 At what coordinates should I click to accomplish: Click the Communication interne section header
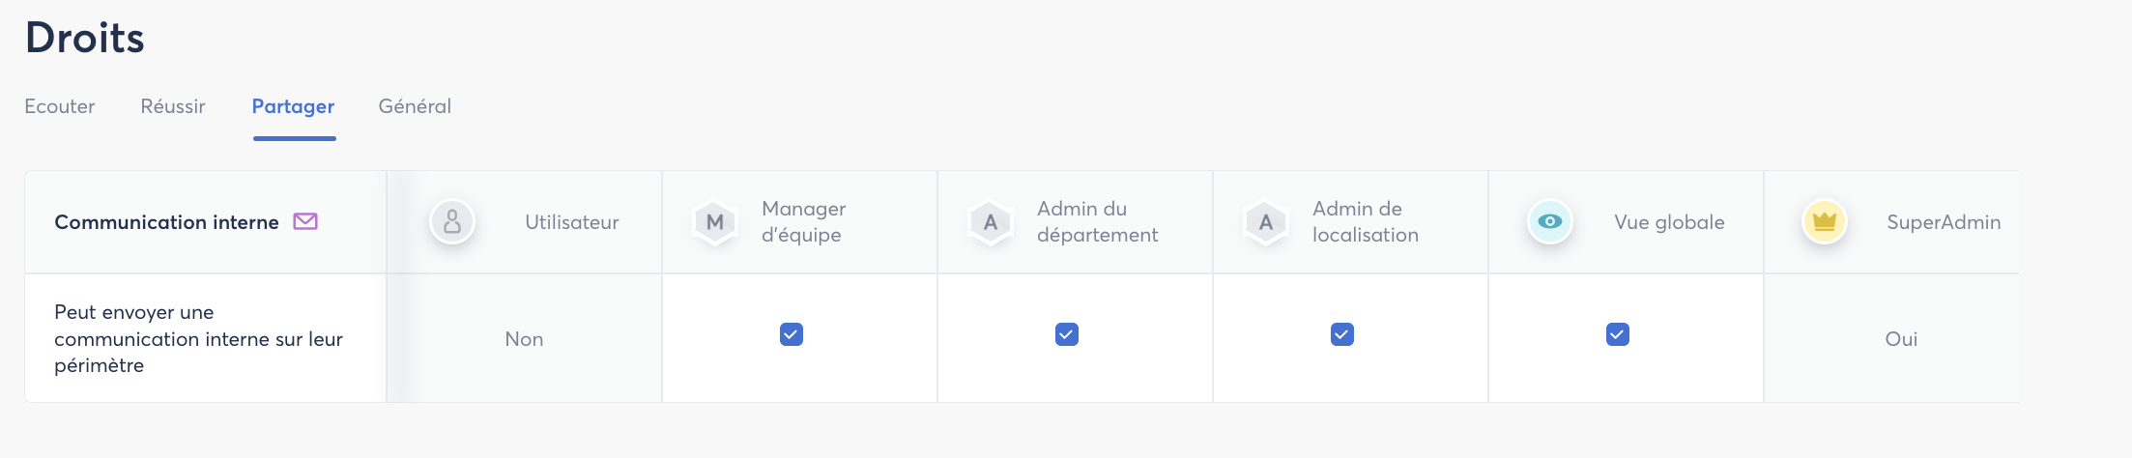coord(166,222)
